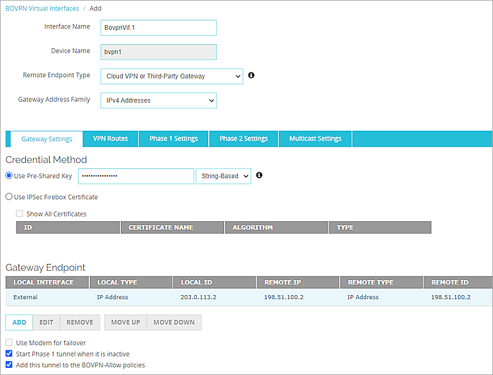Open the Phase 1 Settings tab
The width and height of the screenshot is (493, 375).
pyautogui.click(x=173, y=139)
